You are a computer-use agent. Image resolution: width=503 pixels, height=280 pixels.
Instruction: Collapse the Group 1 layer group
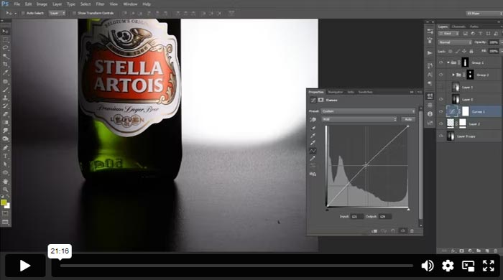click(448, 62)
